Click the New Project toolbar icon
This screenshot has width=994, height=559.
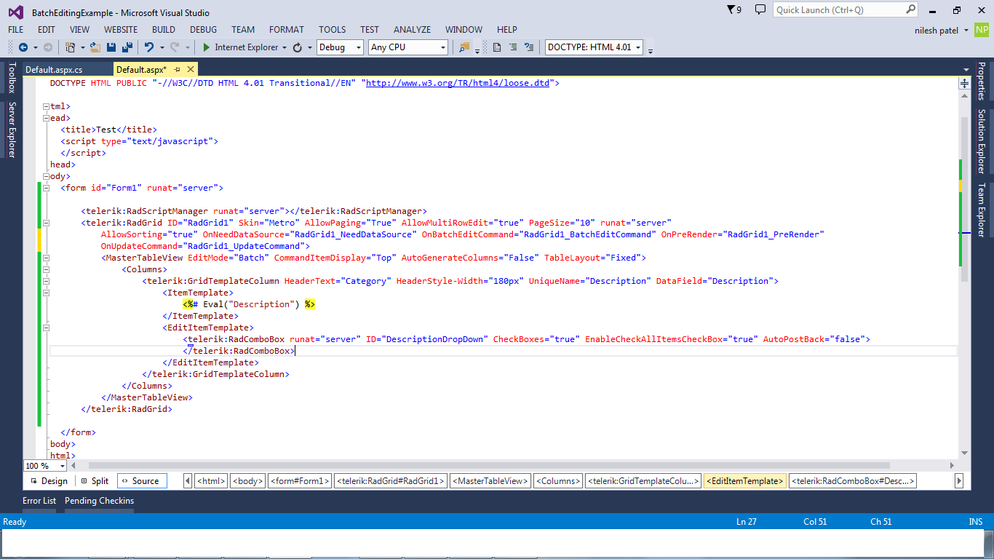pyautogui.click(x=70, y=47)
